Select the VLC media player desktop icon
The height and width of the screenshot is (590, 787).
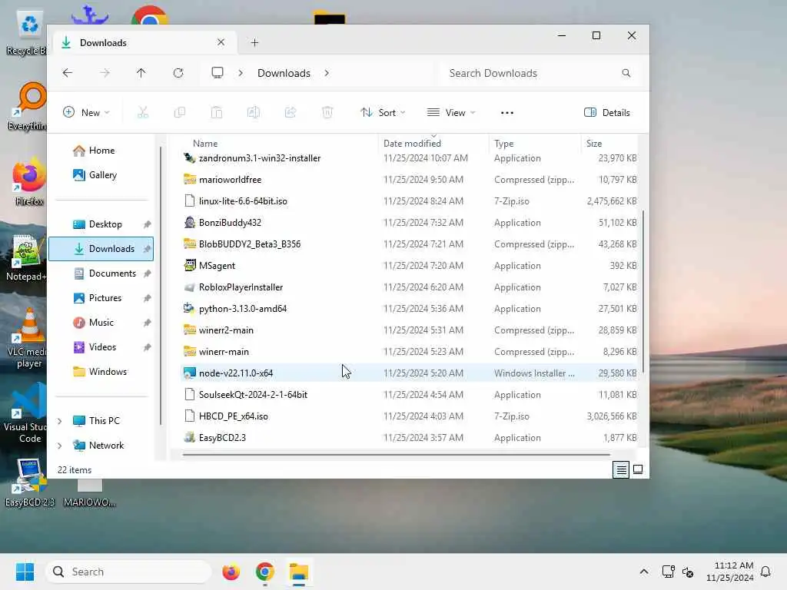pyautogui.click(x=28, y=337)
